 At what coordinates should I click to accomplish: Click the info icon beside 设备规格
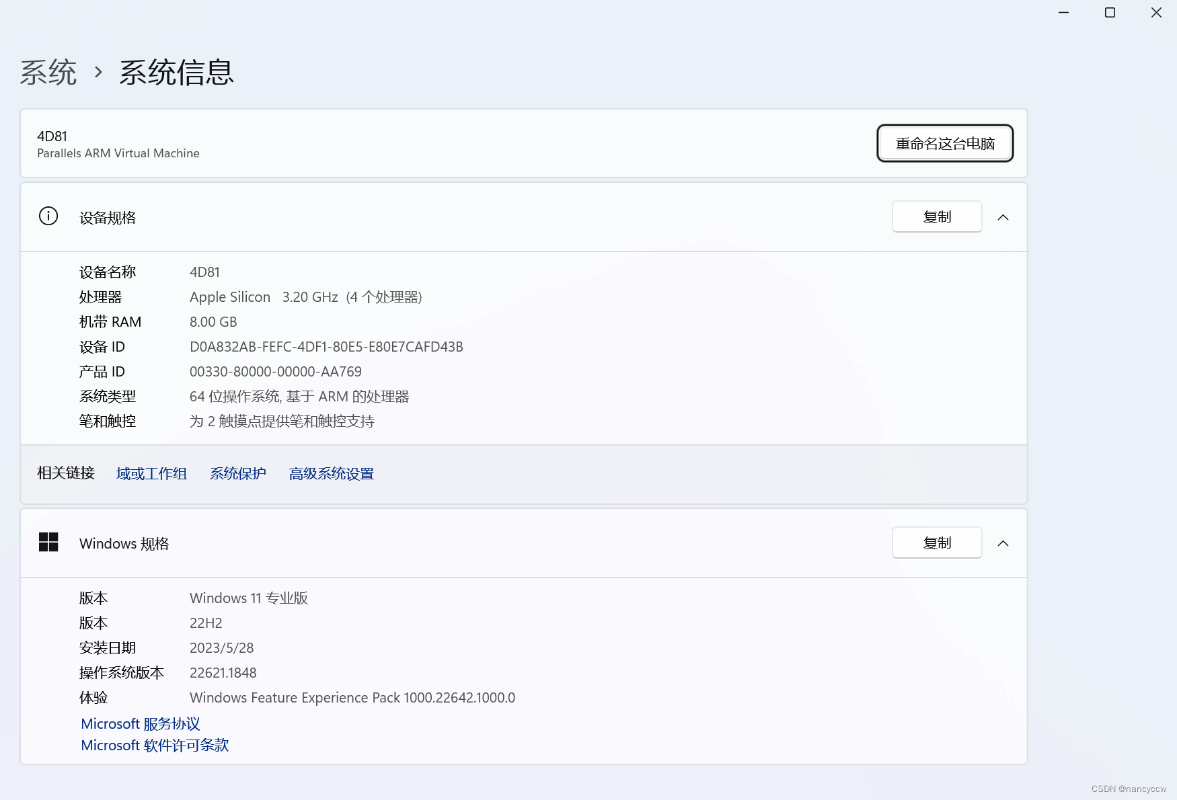tap(48, 216)
